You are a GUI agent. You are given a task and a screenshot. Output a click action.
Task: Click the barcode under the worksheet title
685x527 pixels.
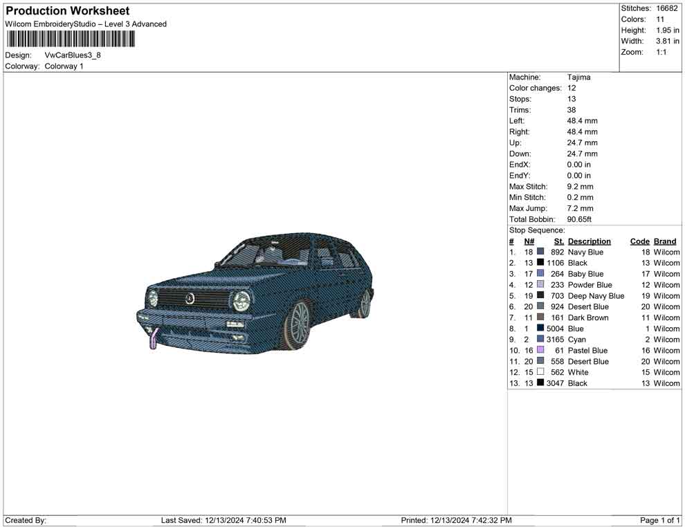click(69, 39)
